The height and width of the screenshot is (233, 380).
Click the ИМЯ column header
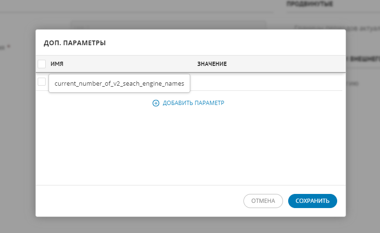tap(57, 64)
